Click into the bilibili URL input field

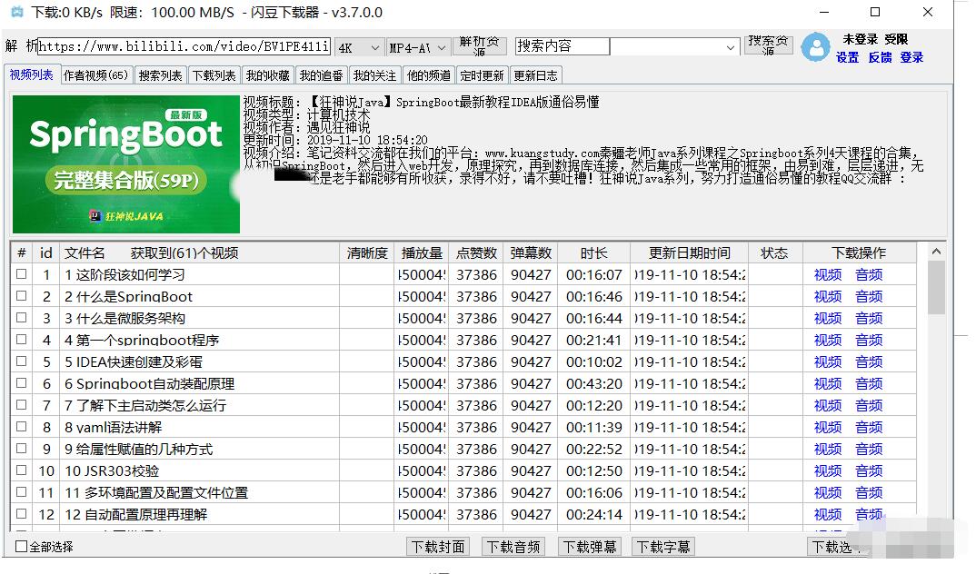[184, 46]
